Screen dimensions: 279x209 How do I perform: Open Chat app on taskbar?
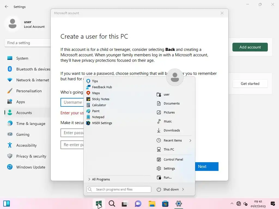[138, 204]
